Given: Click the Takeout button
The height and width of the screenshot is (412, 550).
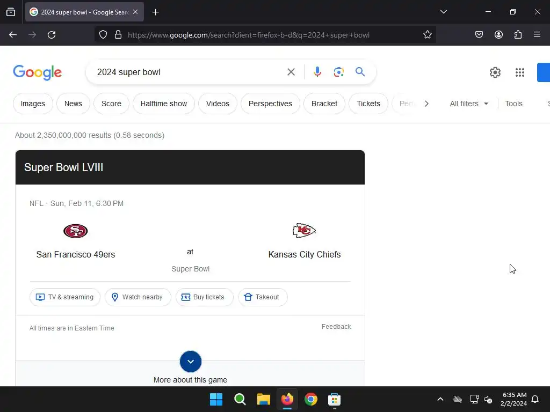Looking at the screenshot, I should [x=263, y=297].
